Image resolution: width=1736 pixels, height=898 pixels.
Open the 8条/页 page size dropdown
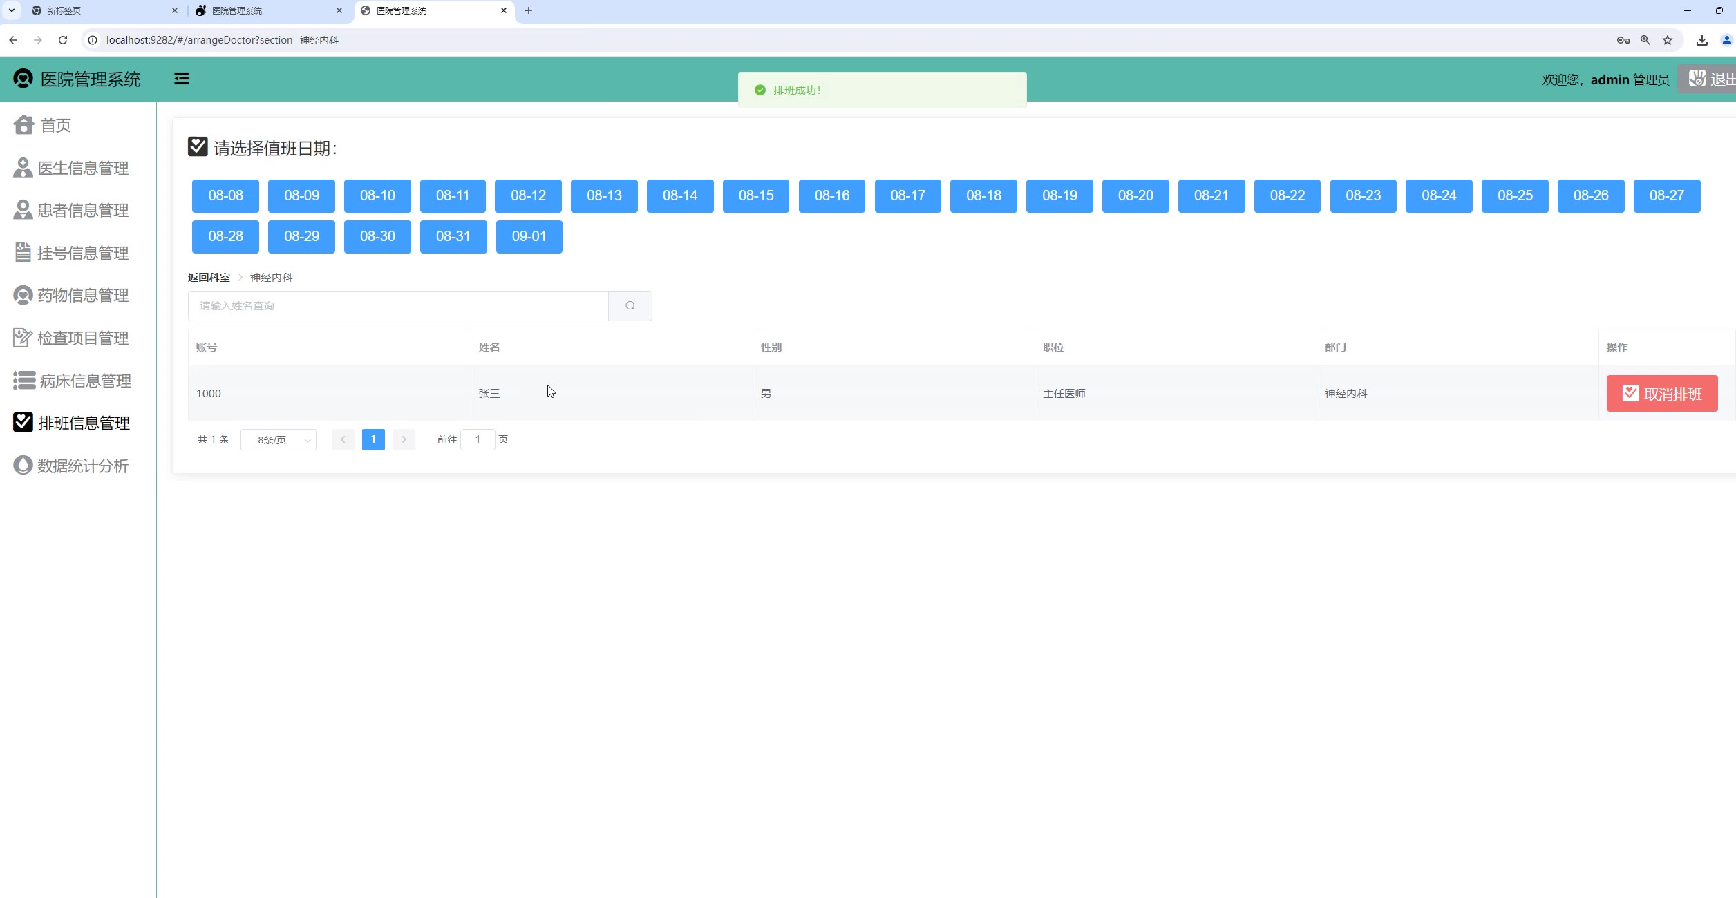coord(279,440)
